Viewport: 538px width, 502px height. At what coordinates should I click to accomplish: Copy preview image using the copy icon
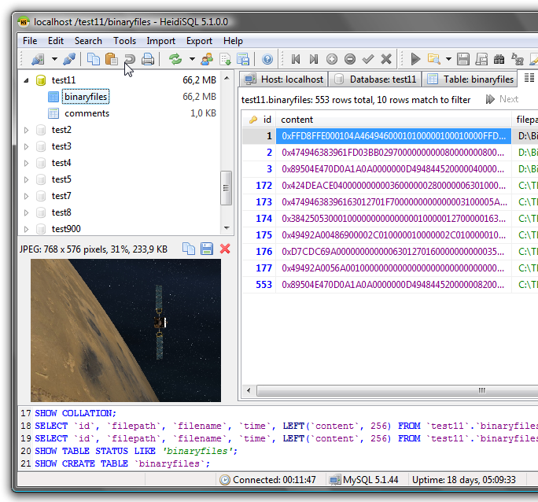click(189, 249)
